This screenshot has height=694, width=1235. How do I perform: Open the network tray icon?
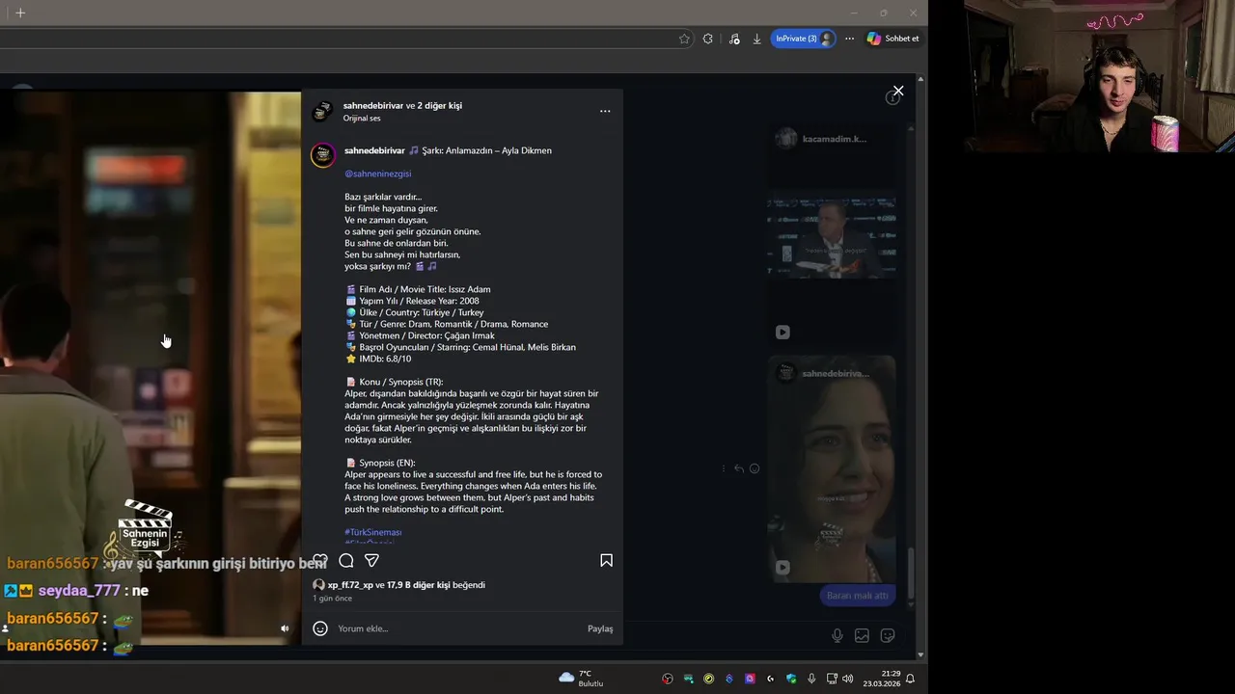click(830, 679)
